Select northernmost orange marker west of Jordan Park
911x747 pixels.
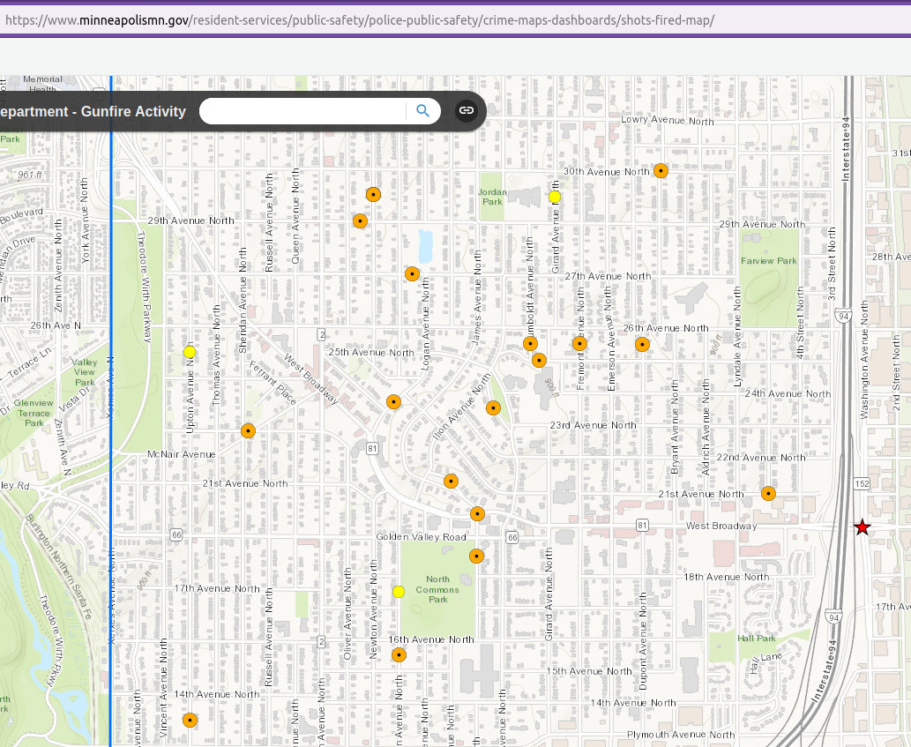tap(374, 195)
